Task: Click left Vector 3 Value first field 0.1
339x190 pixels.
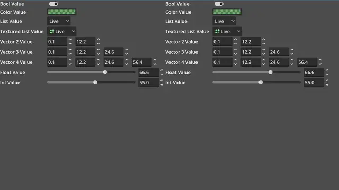Action: click(57, 52)
